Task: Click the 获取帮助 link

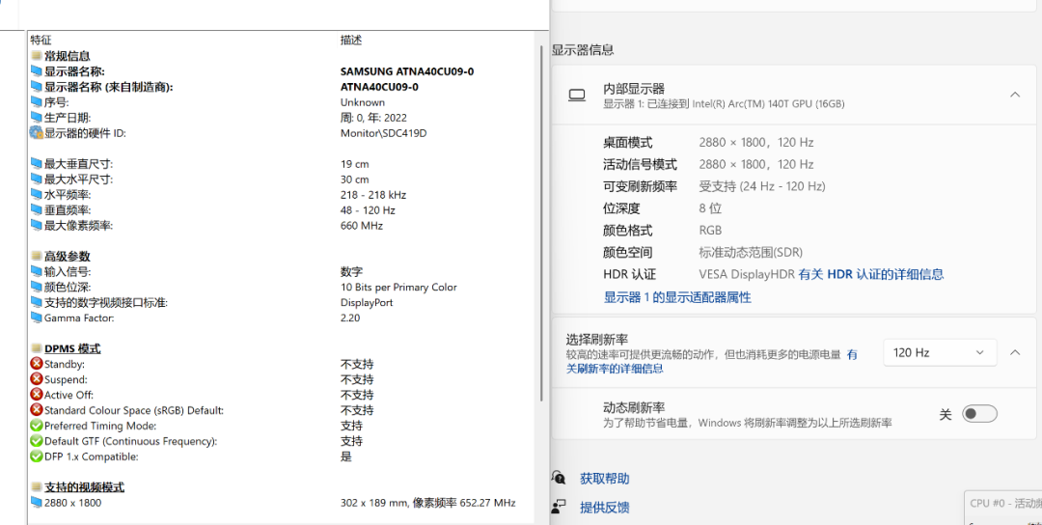Action: click(604, 479)
